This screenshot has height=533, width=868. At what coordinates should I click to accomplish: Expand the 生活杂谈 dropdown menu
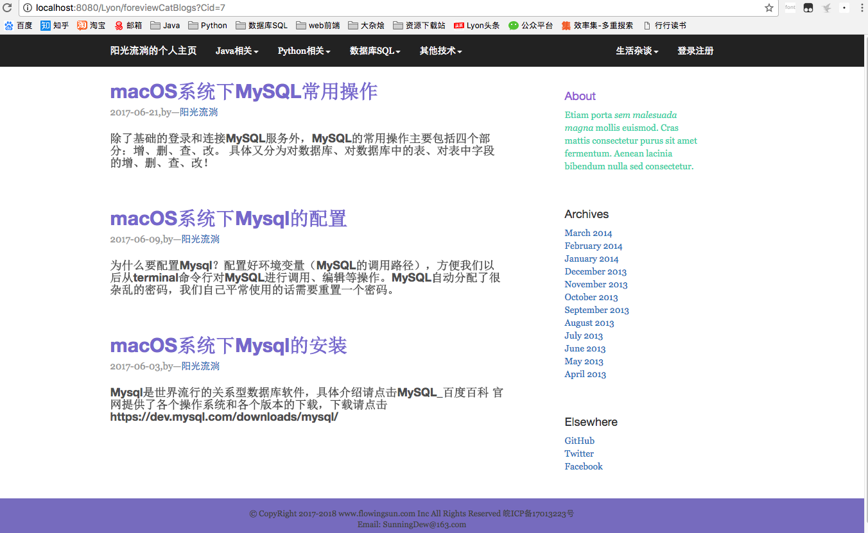coord(638,51)
